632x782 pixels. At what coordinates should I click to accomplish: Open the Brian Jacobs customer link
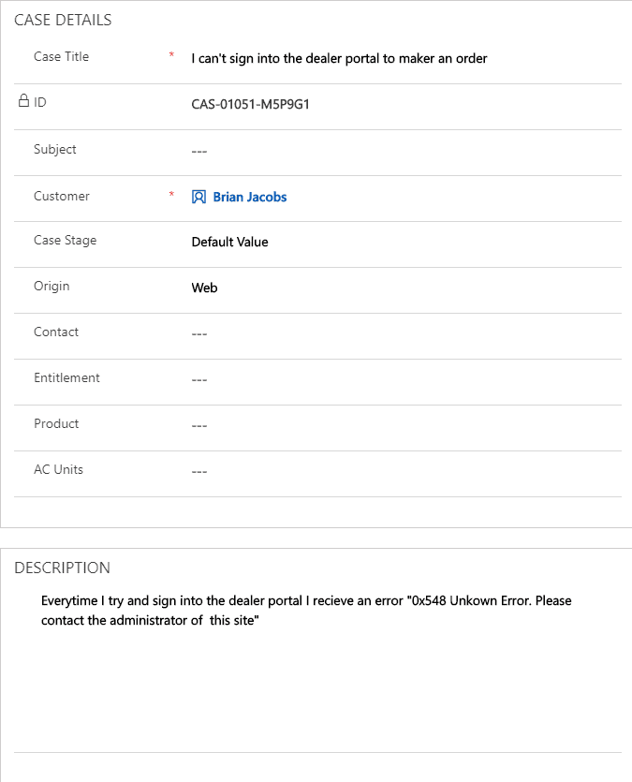tap(250, 197)
